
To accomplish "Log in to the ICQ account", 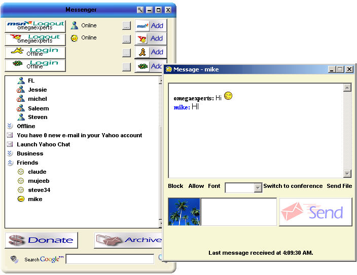I will click(35, 65).
